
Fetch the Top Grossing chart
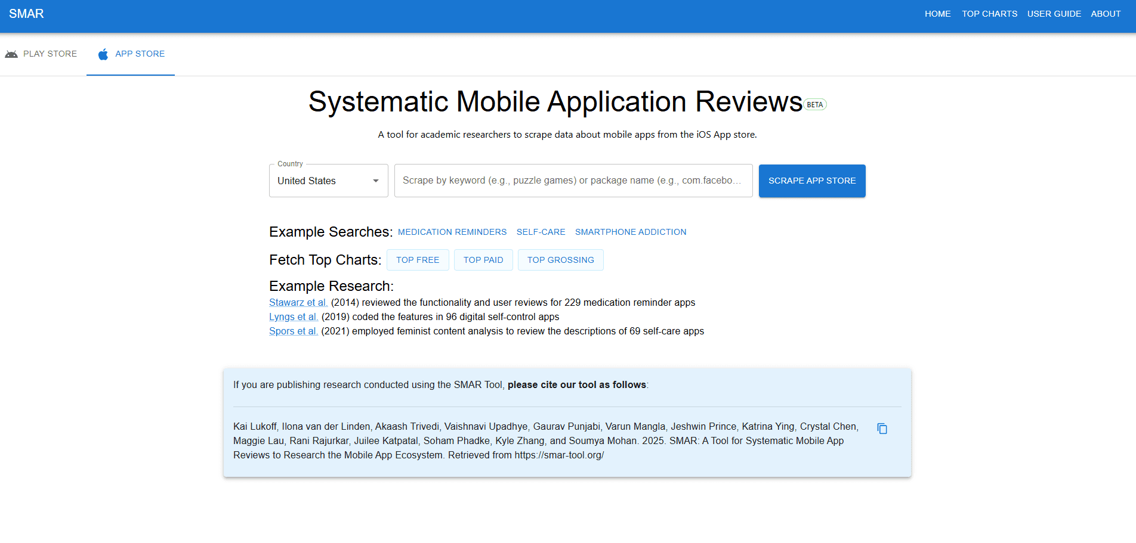(x=560, y=260)
